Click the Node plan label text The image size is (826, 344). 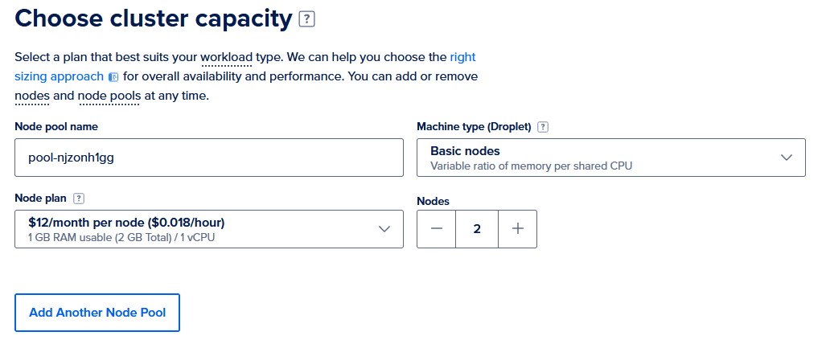coord(40,198)
